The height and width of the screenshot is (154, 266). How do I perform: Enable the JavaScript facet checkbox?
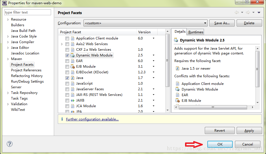click(x=67, y=83)
